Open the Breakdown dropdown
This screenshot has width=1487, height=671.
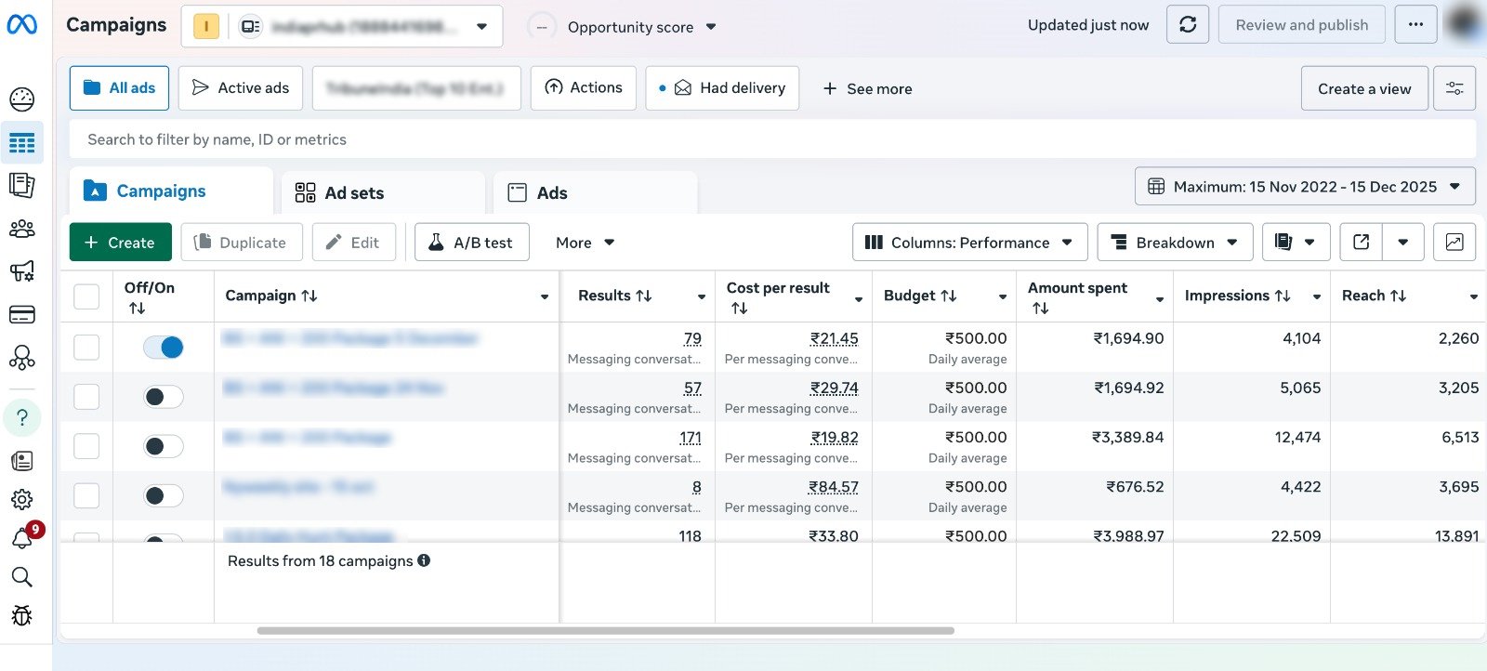tap(1175, 243)
